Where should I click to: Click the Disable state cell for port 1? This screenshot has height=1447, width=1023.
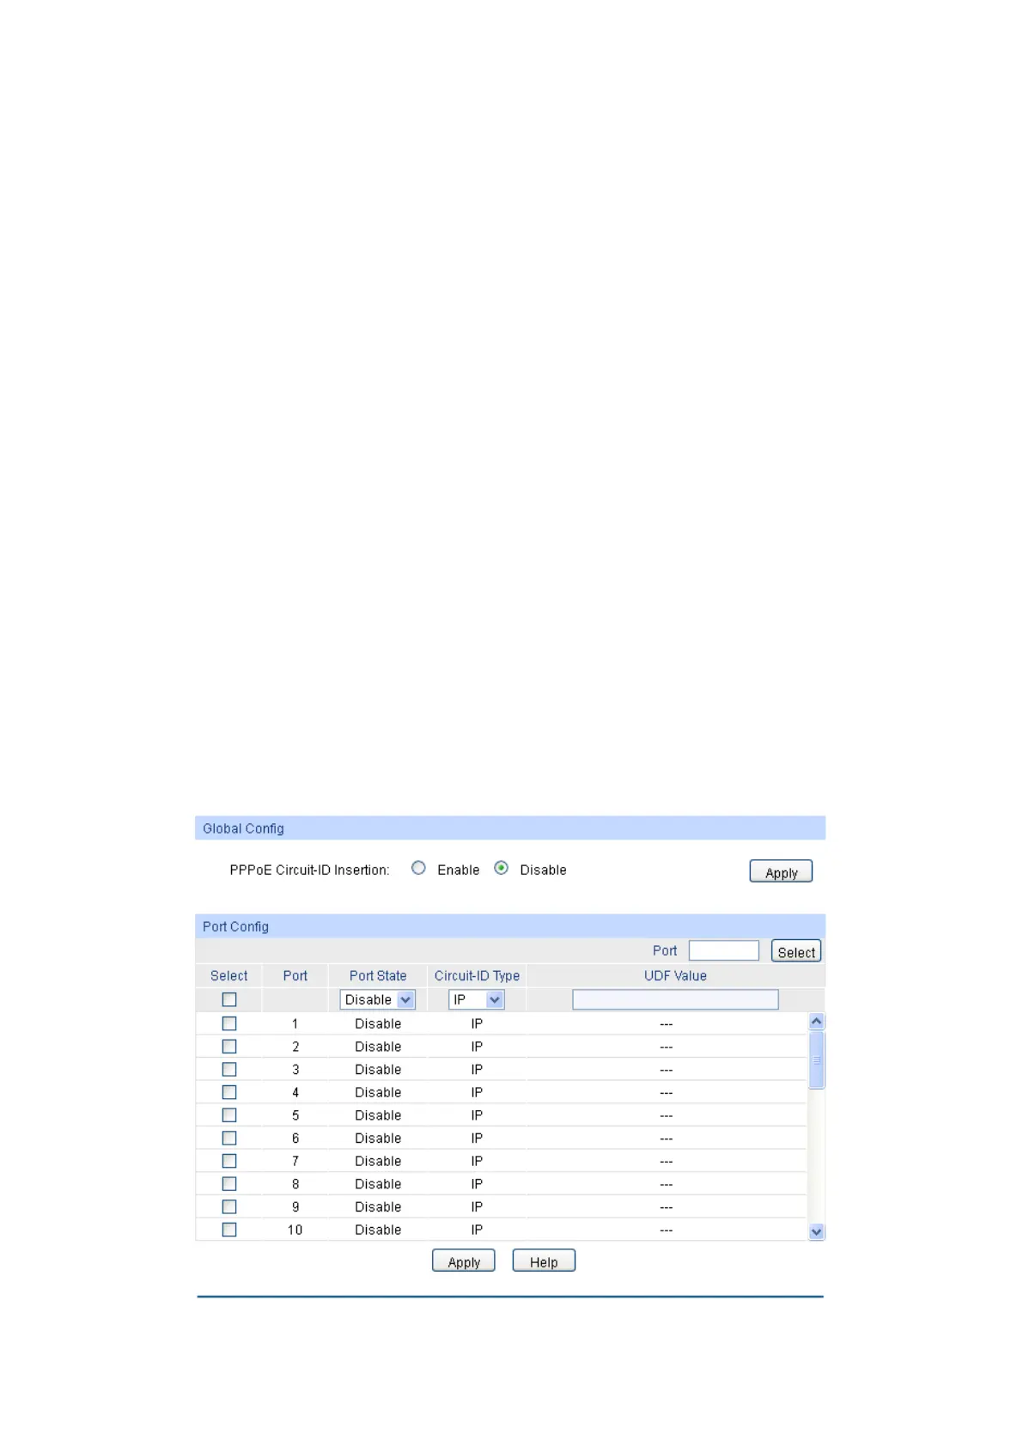[378, 1024]
